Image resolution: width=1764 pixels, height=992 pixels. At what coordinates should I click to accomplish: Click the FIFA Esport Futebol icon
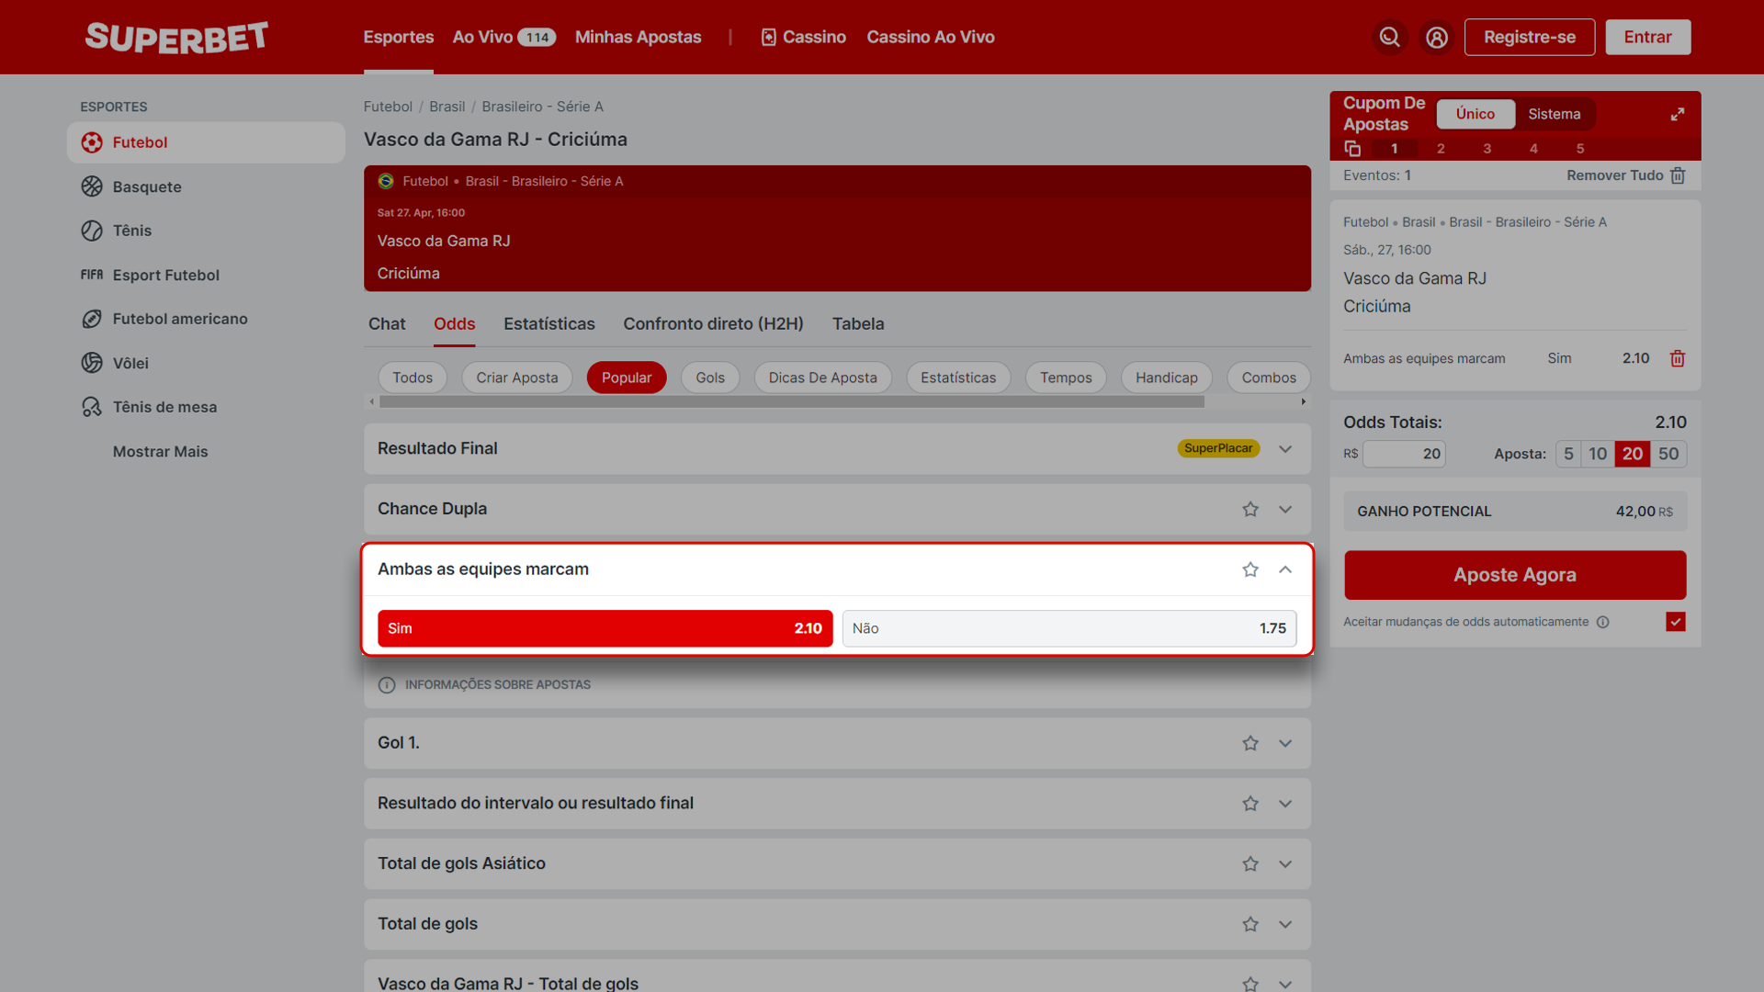[x=92, y=275]
